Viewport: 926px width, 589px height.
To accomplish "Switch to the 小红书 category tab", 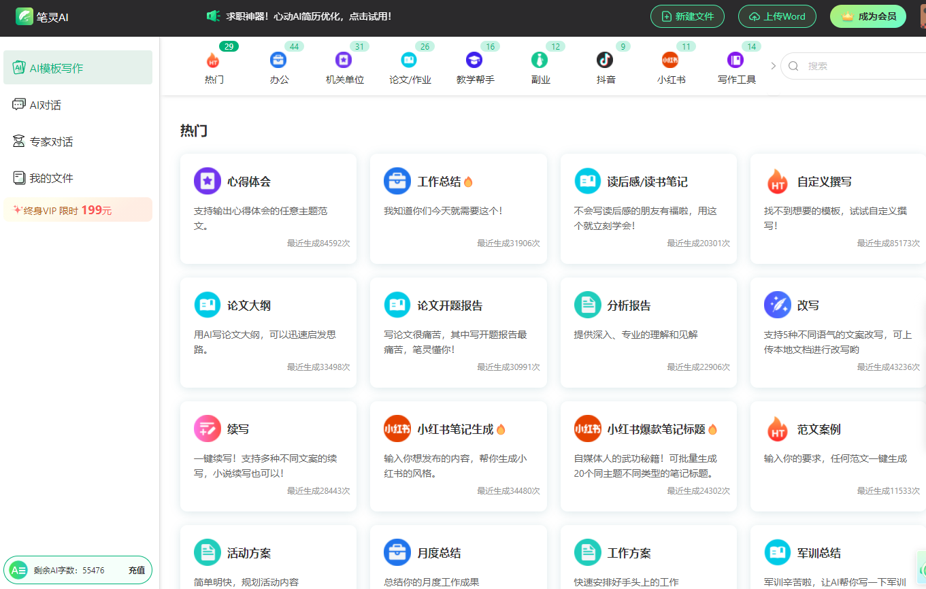I will (671, 67).
